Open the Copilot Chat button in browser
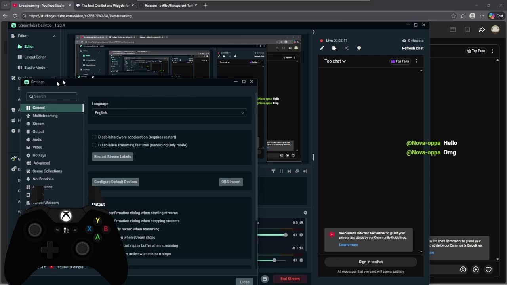This screenshot has height=285, width=507. 496,16
